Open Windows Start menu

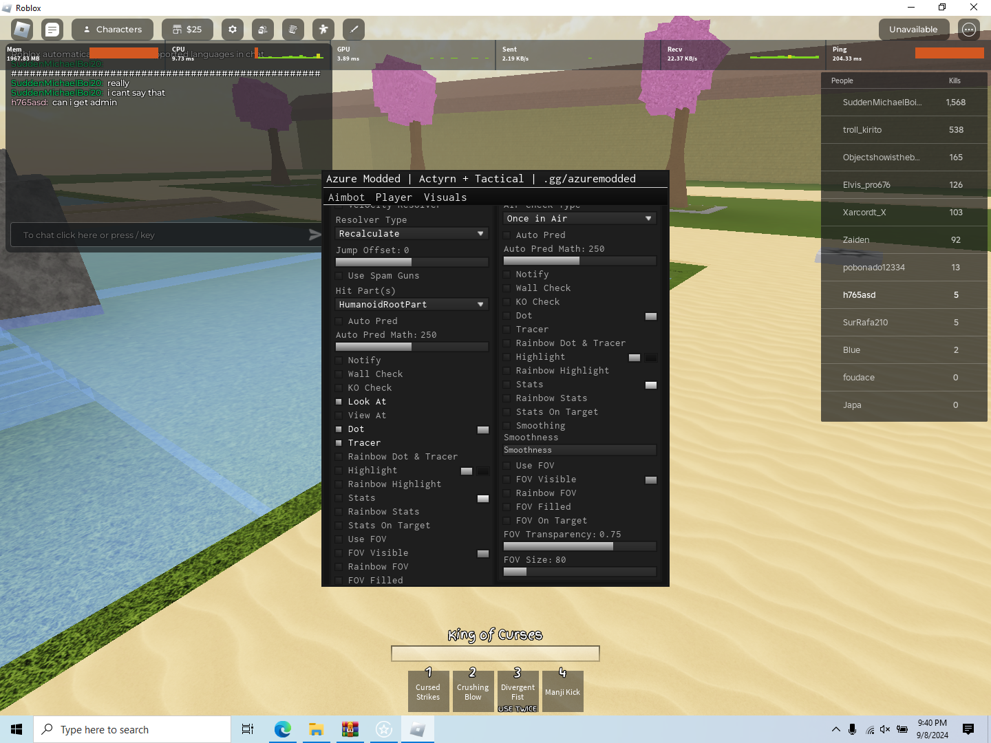click(x=17, y=729)
